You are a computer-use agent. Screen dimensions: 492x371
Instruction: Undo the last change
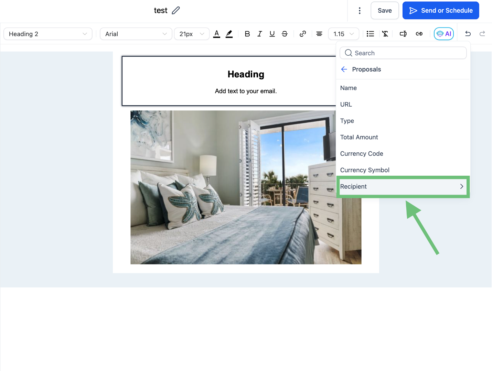point(468,34)
